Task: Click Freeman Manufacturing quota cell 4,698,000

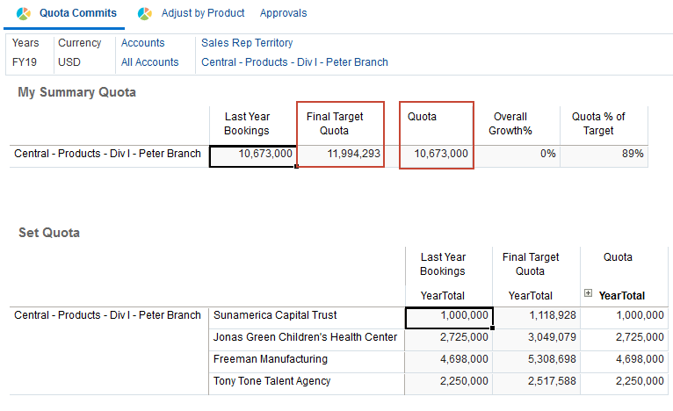Action: (625, 360)
